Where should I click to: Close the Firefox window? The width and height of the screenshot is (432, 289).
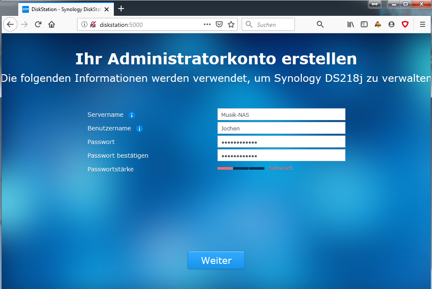coord(421,4)
